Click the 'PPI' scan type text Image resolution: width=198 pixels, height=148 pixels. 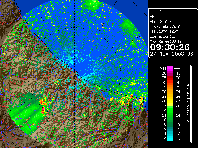(153, 17)
